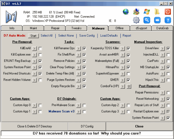Click the globe internet icon
The image size is (174, 139).
coord(126,12)
